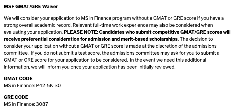Image resolution: width=233 pixels, height=111 pixels.
Task: Click the GMAT CODE heading
Action: 18,78
